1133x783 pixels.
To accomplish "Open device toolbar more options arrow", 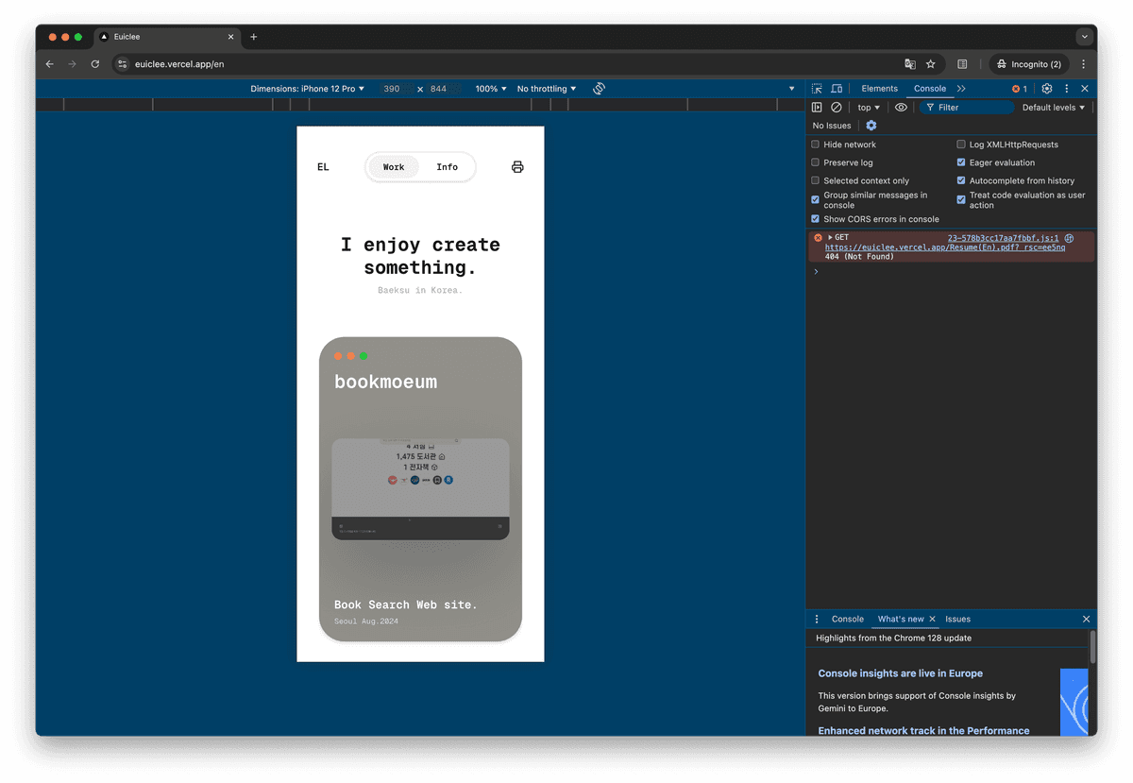I will (792, 89).
